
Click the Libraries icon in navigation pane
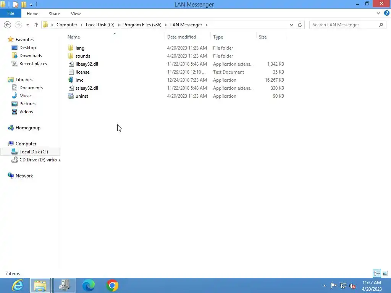[10, 80]
